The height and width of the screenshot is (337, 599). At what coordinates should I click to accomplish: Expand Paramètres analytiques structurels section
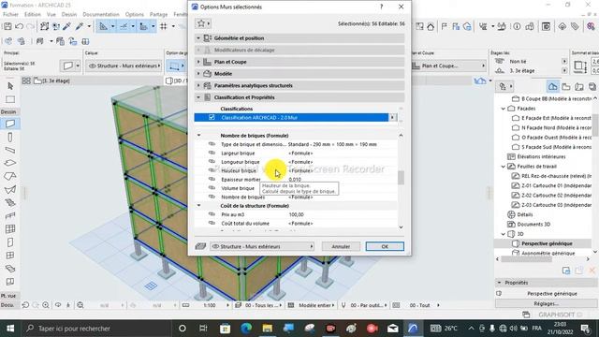point(198,85)
